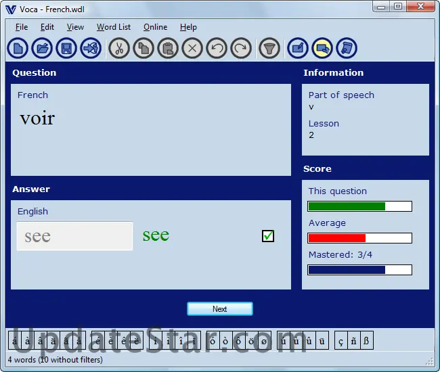Insert the à character

(x=28, y=340)
